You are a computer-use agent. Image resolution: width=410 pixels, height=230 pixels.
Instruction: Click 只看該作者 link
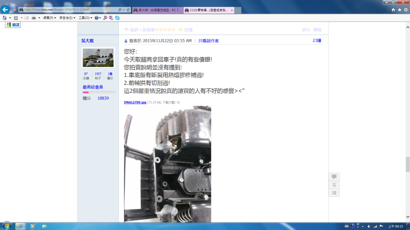[208, 41]
